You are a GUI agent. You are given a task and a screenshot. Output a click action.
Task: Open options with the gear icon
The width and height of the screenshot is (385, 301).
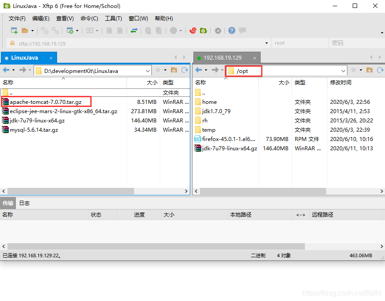pos(218,30)
